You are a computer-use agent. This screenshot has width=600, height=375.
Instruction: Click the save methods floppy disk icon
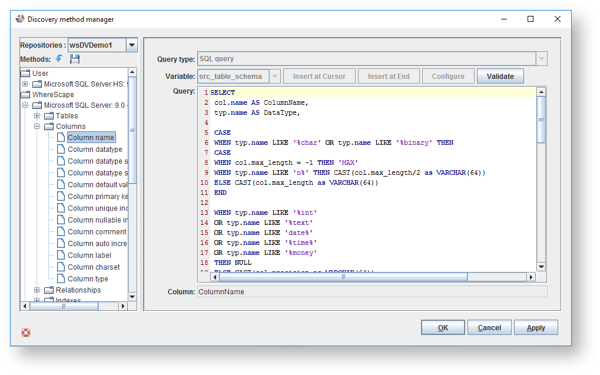75,59
